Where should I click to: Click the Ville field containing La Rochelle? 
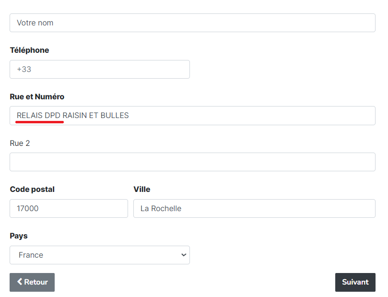[254, 208]
